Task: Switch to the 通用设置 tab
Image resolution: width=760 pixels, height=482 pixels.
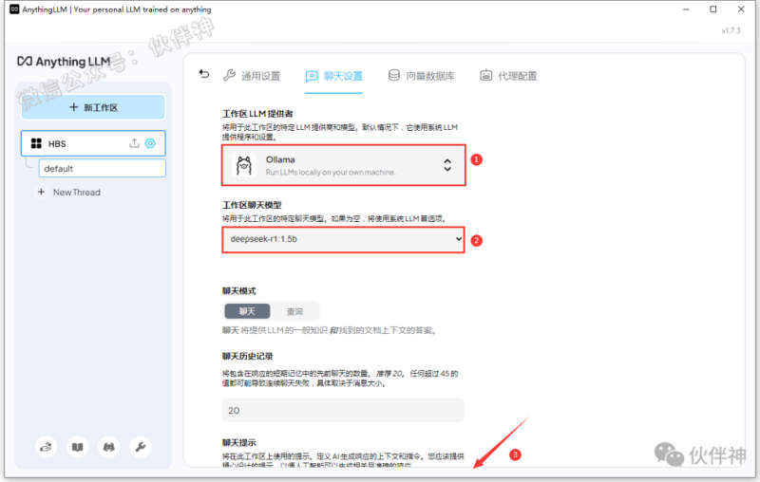Action: pyautogui.click(x=252, y=76)
